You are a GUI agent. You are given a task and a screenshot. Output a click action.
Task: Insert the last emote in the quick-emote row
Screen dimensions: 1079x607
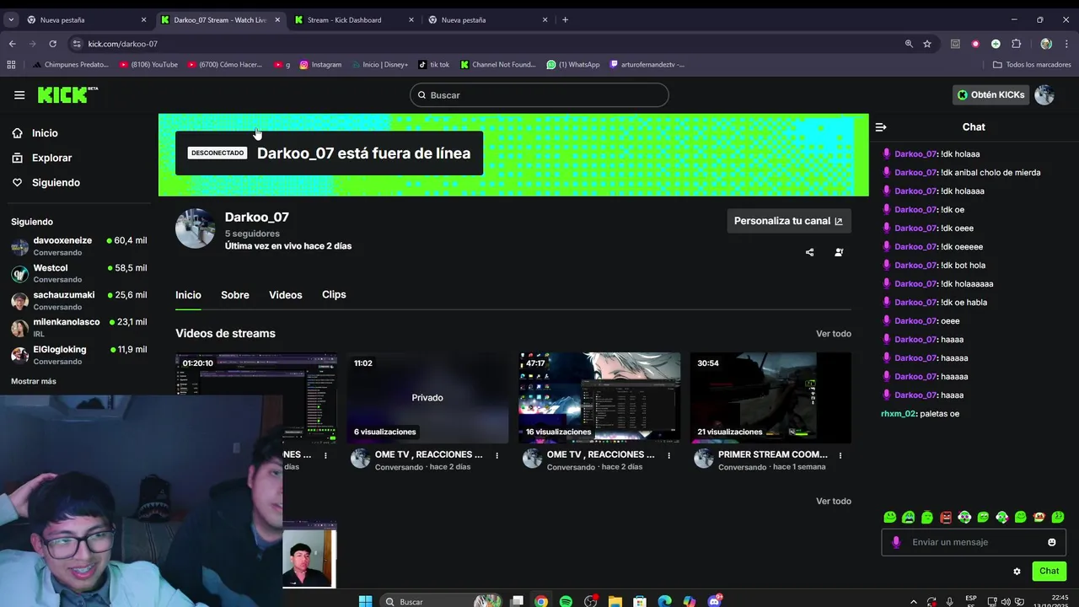tap(1058, 517)
